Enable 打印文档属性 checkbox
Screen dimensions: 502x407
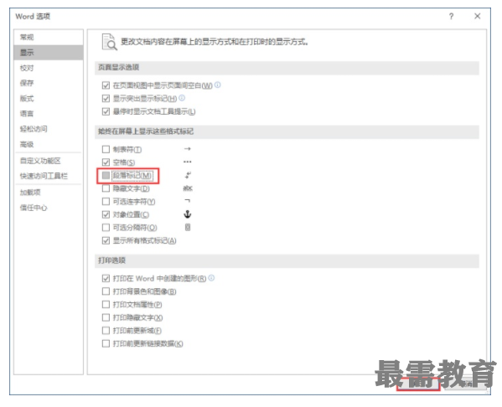coord(106,304)
